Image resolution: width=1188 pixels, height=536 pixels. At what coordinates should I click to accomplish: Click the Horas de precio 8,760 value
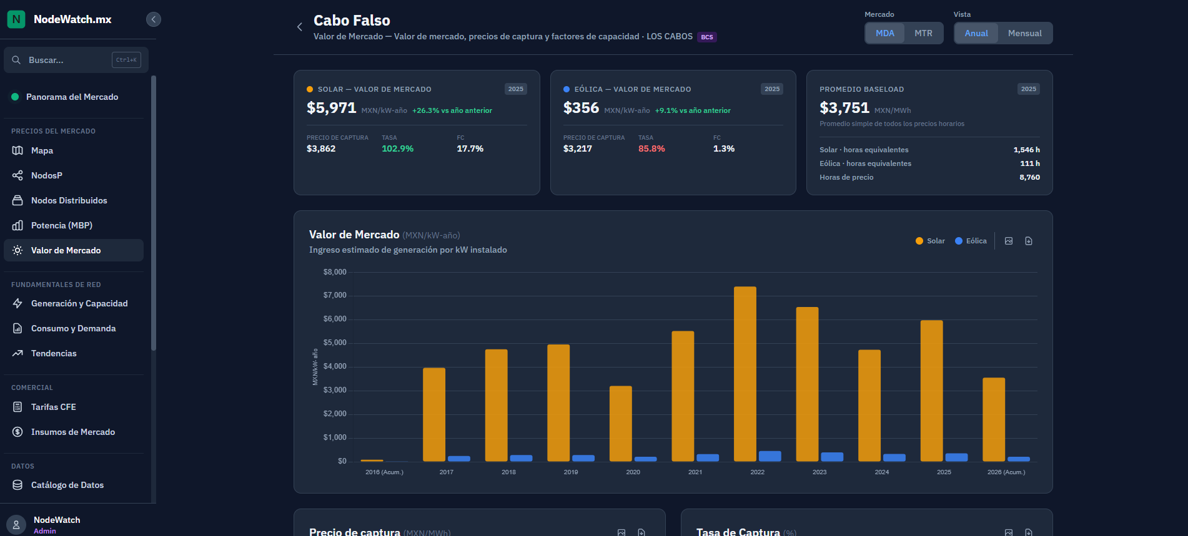[x=1029, y=177]
